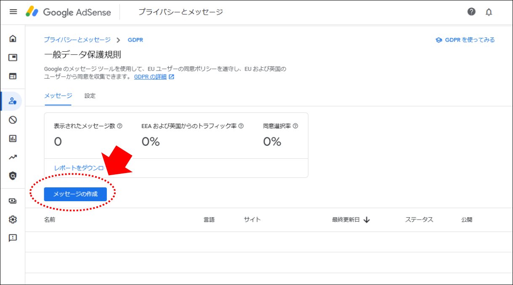The height and width of the screenshot is (285, 513).
Task: Open Optimization trend arrow sidebar icon
Action: click(x=13, y=157)
